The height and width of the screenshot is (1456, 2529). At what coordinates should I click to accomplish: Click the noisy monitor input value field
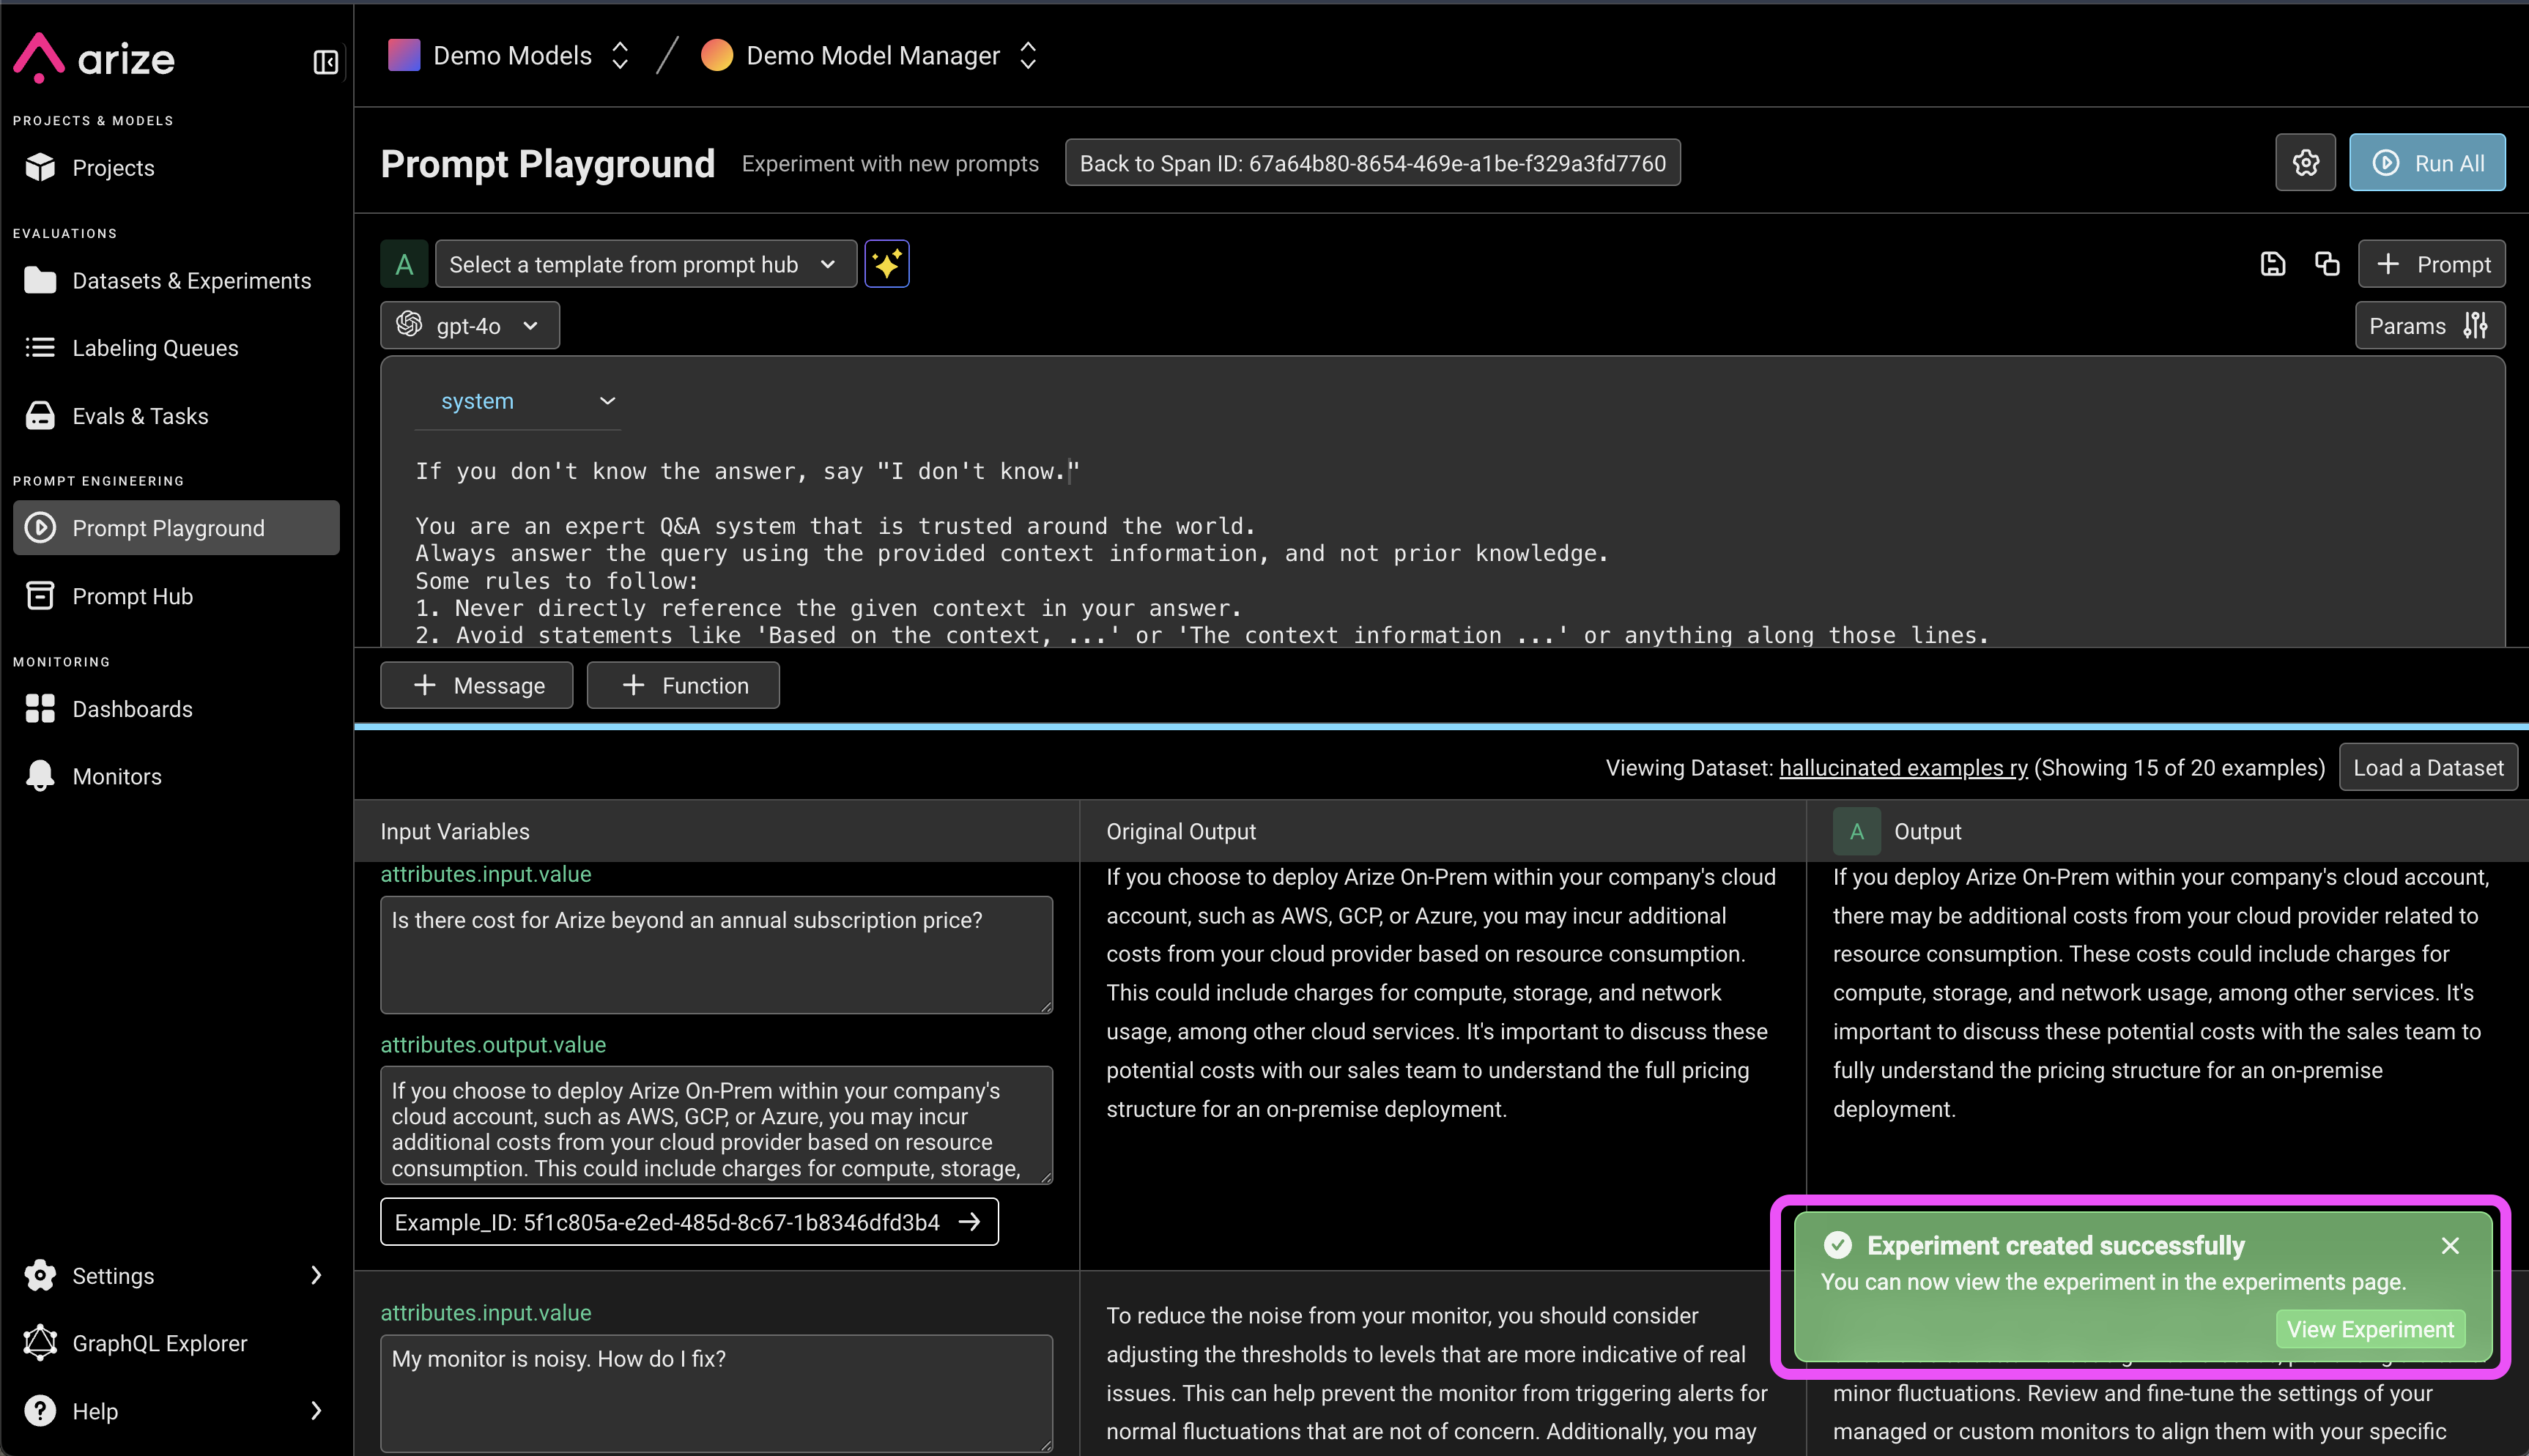click(x=716, y=1393)
